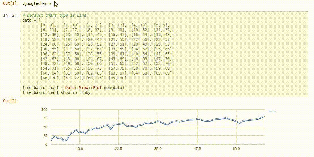Click the blue legend line swatch
Image resolution: width=314 pixels, height=157 pixels.
click(272, 111)
